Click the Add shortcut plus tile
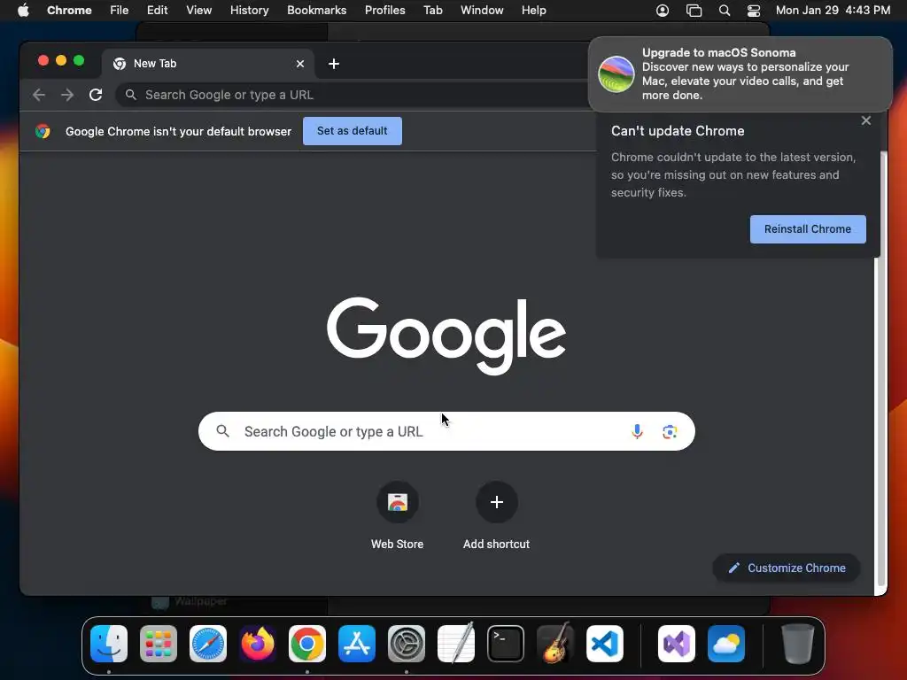 (496, 502)
